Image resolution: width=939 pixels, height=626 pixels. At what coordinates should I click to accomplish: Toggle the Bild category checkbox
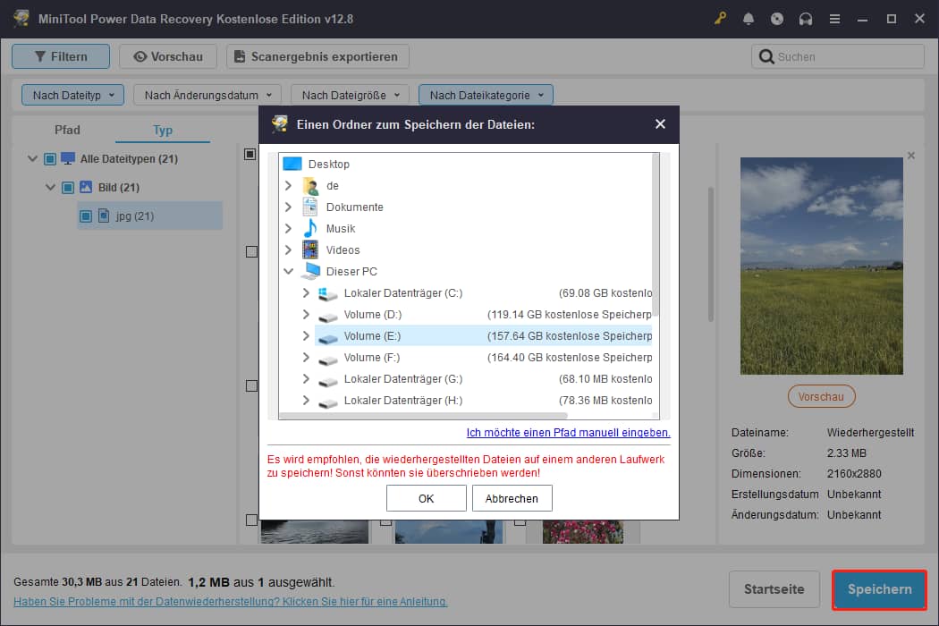[x=68, y=188]
